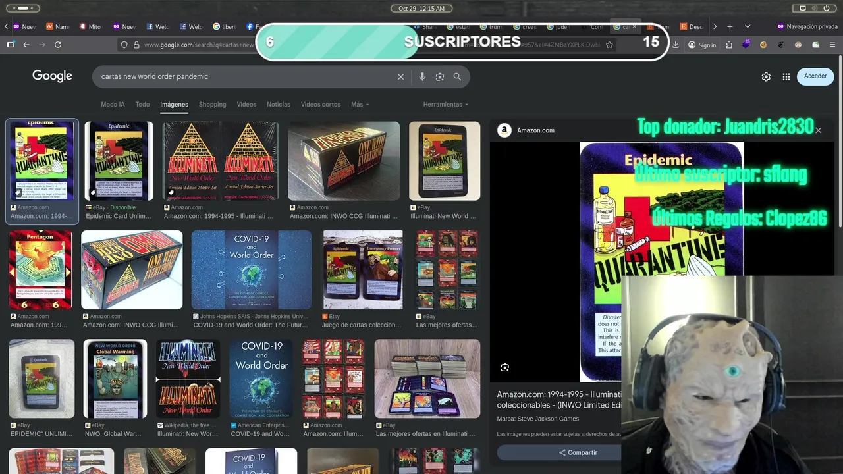
Task: Open a new browser tab
Action: (730, 26)
